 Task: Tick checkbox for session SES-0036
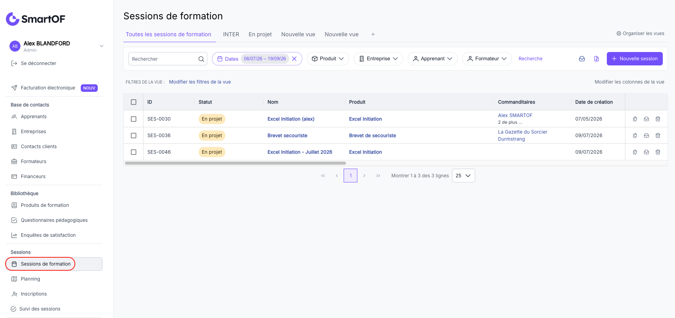(x=134, y=136)
